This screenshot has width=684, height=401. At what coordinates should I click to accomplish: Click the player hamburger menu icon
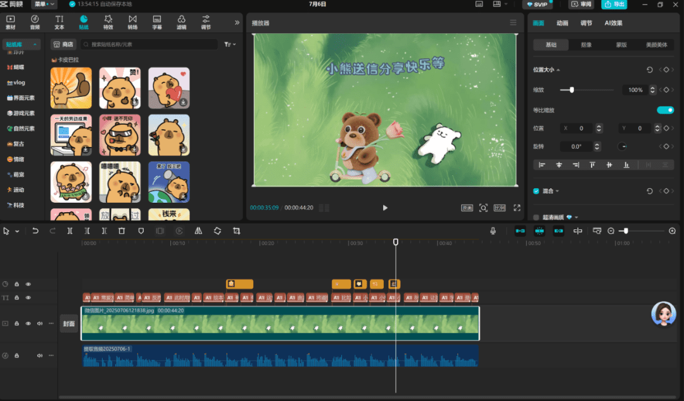[513, 23]
